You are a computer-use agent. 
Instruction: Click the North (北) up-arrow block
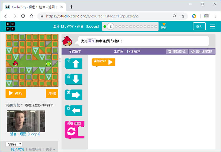pyautogui.click(x=74, y=63)
